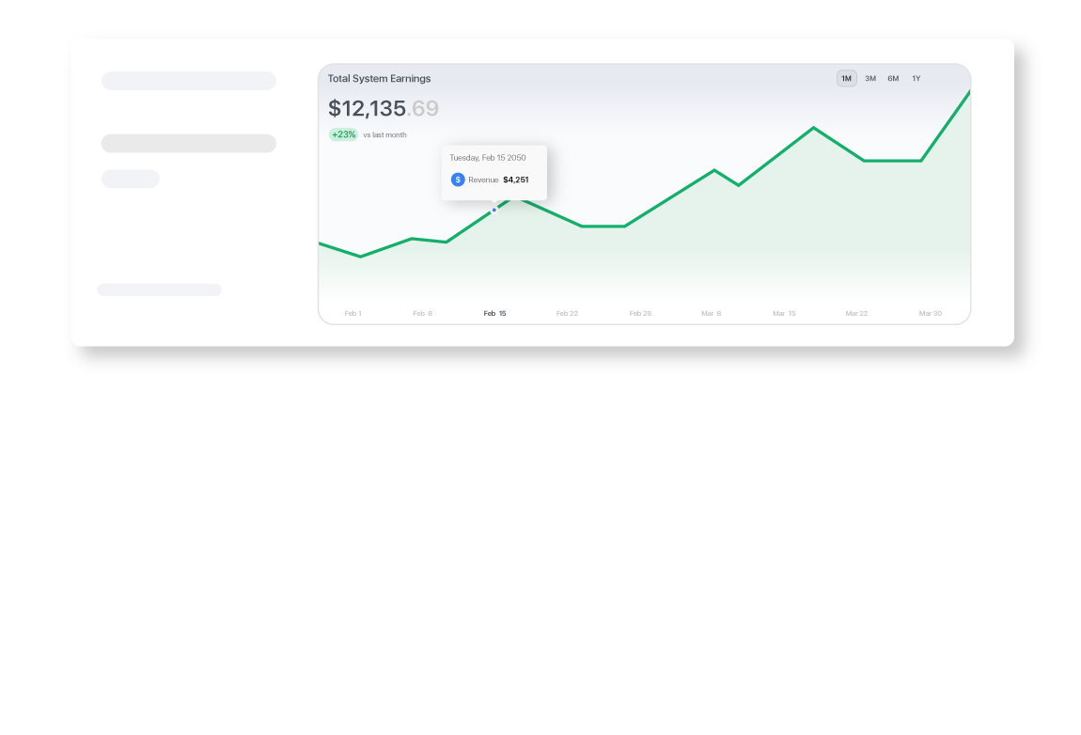
Task: Click the $4,251 revenue value in tooltip
Action: pos(515,180)
